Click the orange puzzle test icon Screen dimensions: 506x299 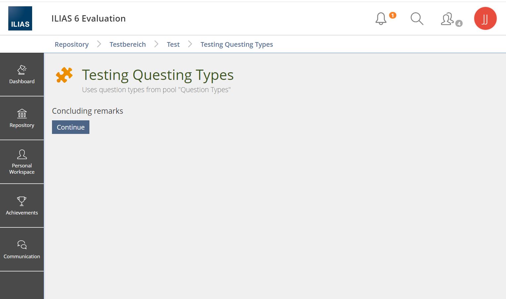pyautogui.click(x=64, y=75)
